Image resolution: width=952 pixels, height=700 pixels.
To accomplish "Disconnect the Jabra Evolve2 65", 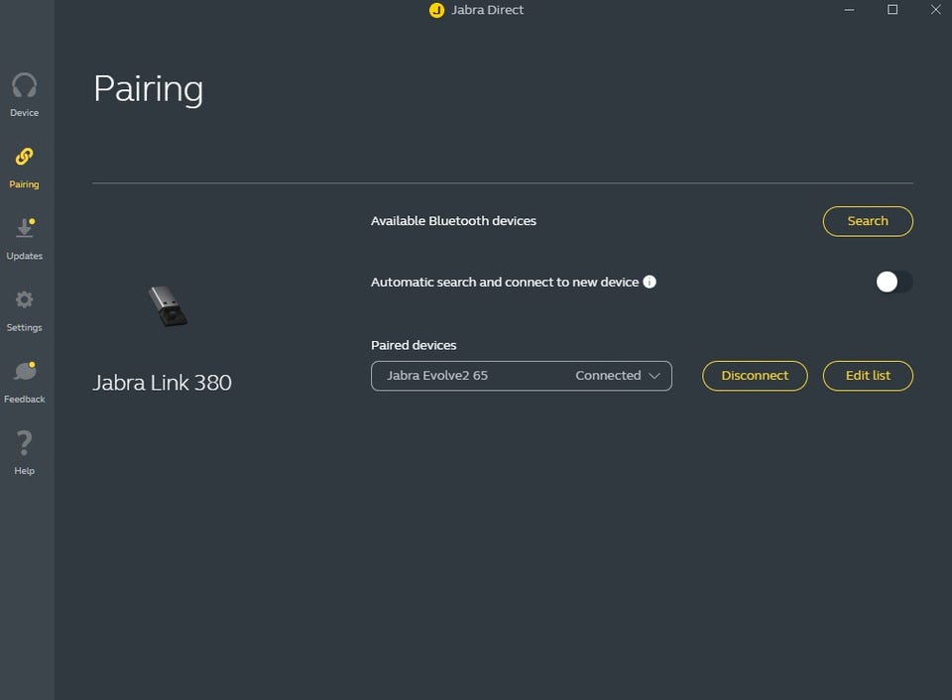I will (755, 376).
